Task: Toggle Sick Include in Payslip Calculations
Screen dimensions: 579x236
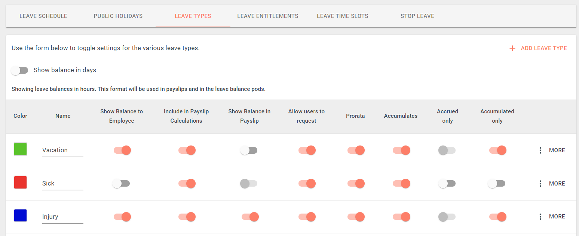Action: click(x=187, y=184)
